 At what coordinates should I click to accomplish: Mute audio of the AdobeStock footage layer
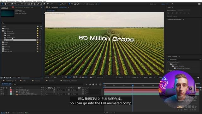(x=3, y=94)
